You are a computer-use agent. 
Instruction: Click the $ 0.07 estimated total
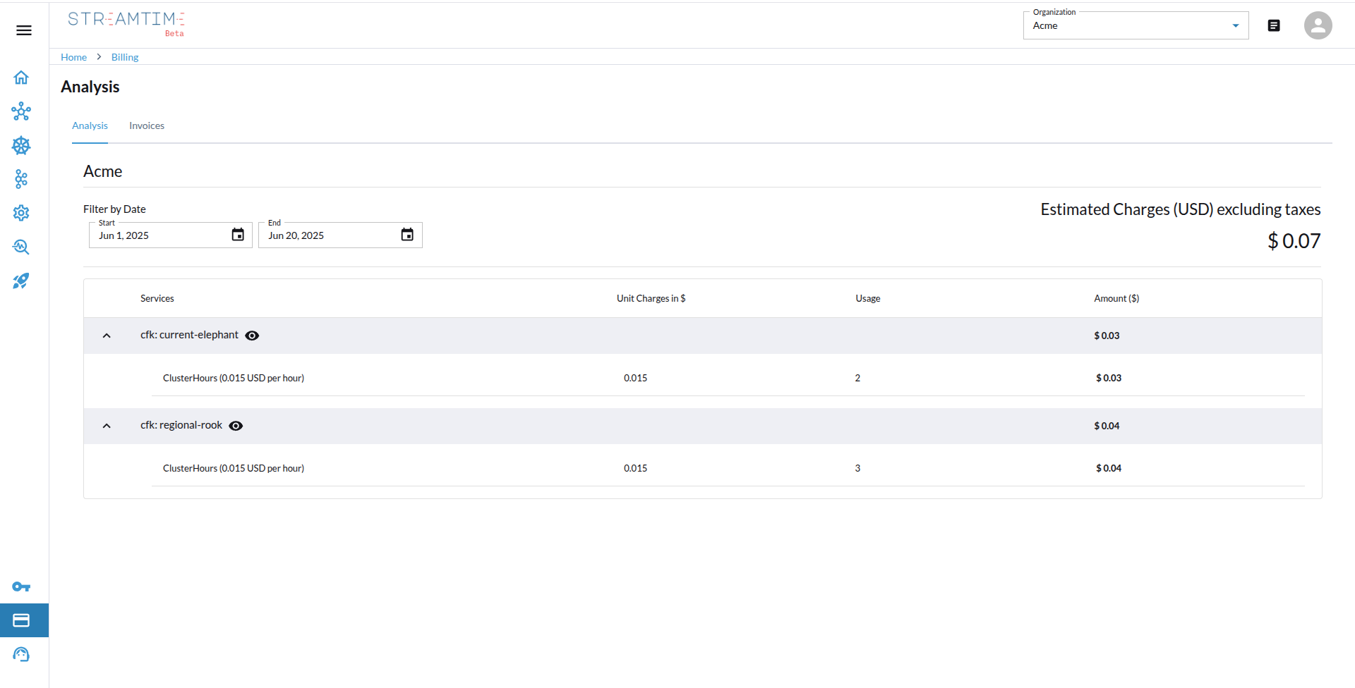pyautogui.click(x=1294, y=241)
